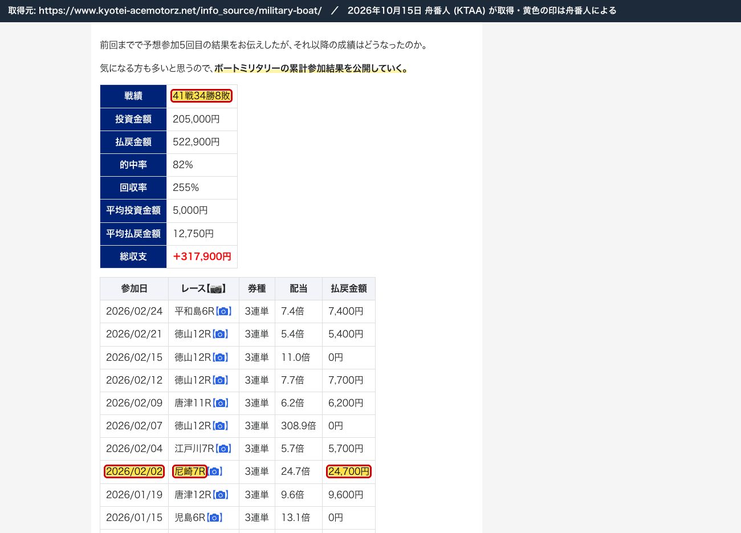Select the 41戦34勝8敗 record value
Image resolution: width=741 pixels, height=533 pixels.
point(201,96)
